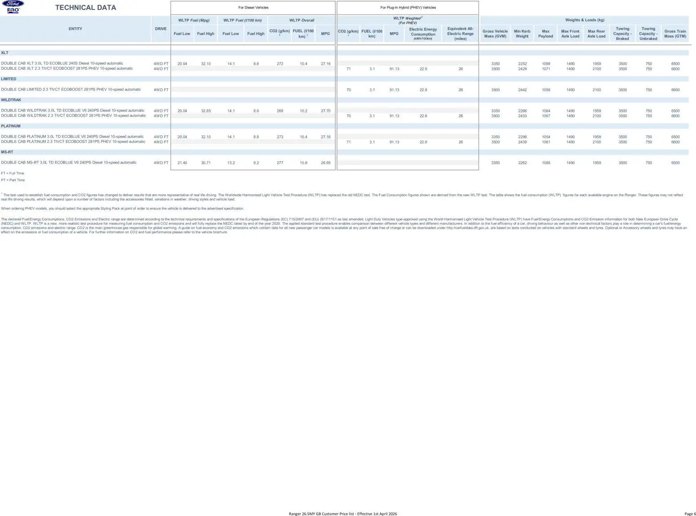This screenshot has width=696, height=516.
Task: Open the carfueldata.dft.gov.uk link
Action: (467, 228)
